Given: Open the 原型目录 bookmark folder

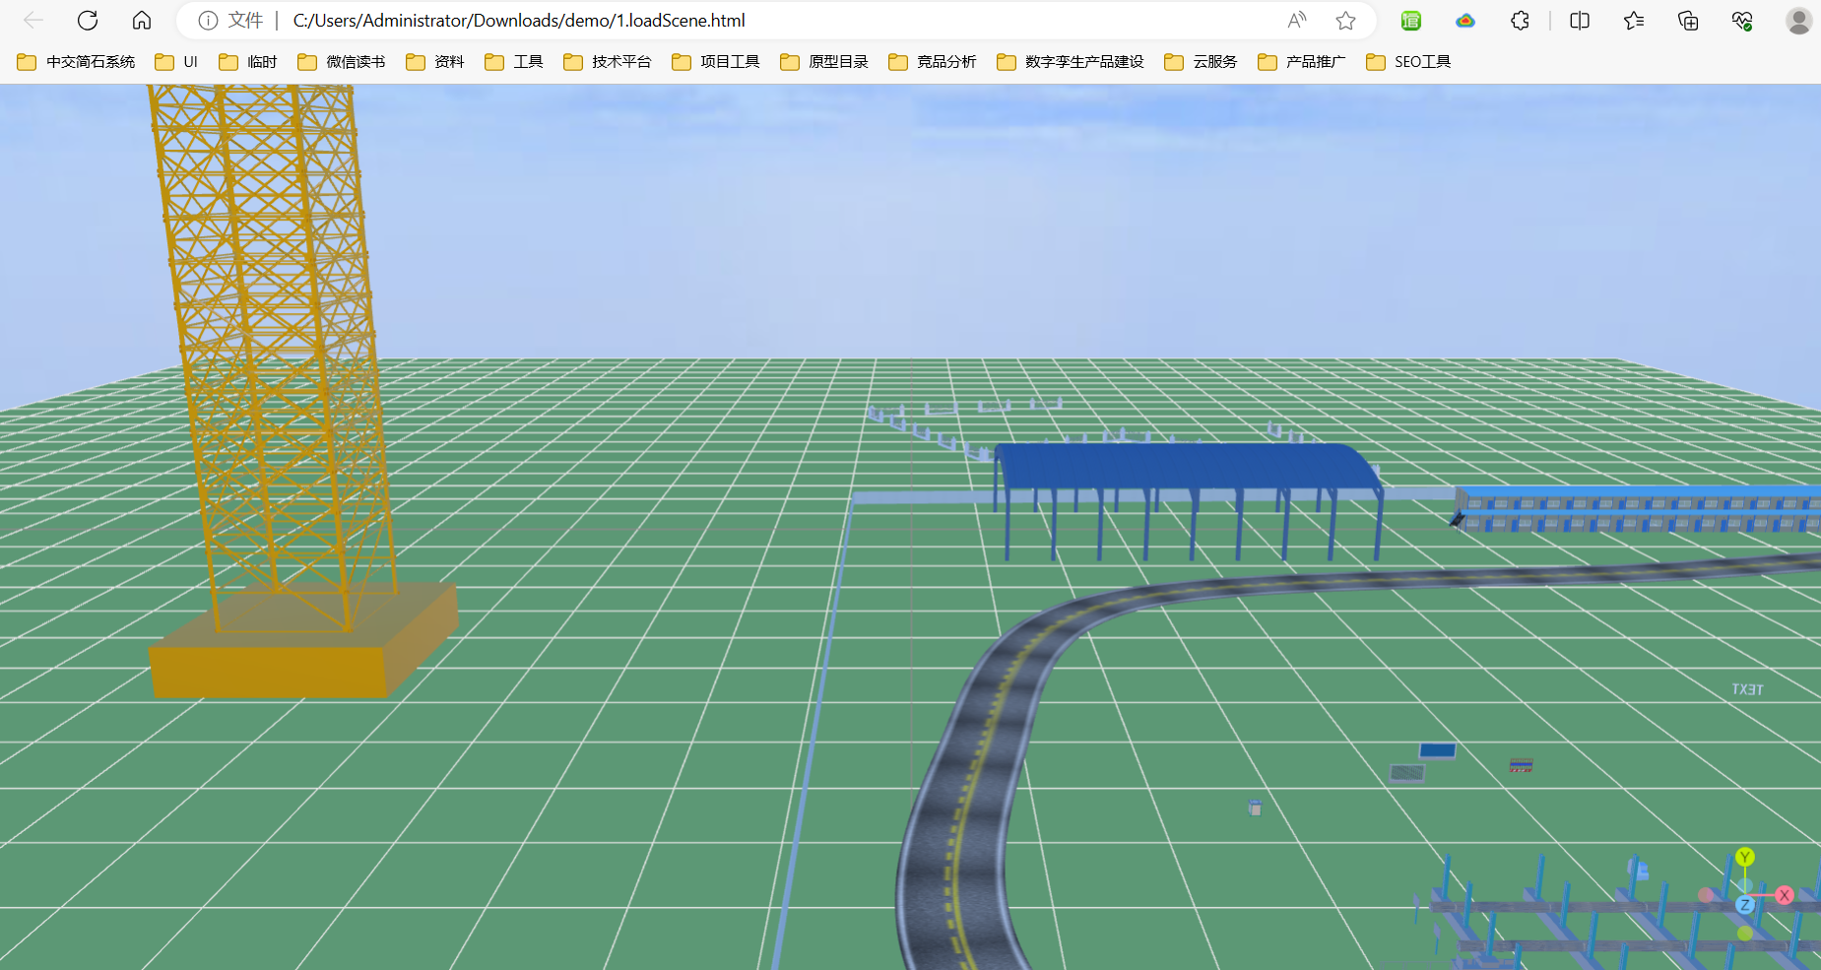Looking at the screenshot, I should coord(824,62).
